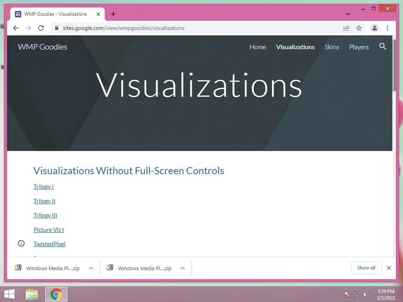Open a new tab with the plus button
The height and width of the screenshot is (302, 403).
click(113, 14)
